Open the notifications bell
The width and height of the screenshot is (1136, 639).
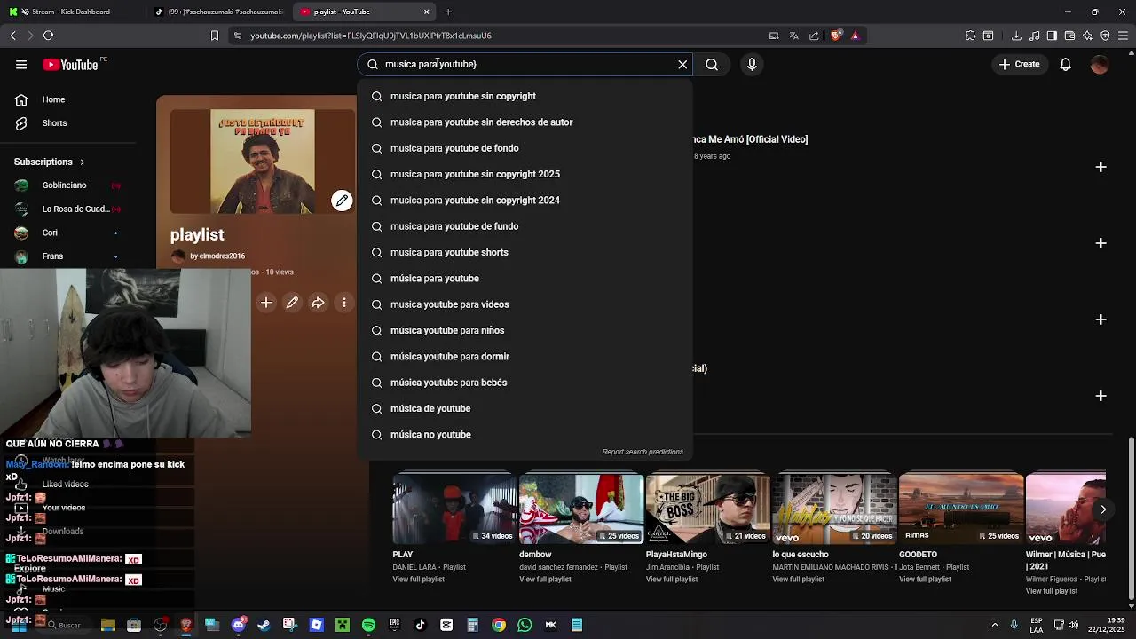click(x=1065, y=64)
